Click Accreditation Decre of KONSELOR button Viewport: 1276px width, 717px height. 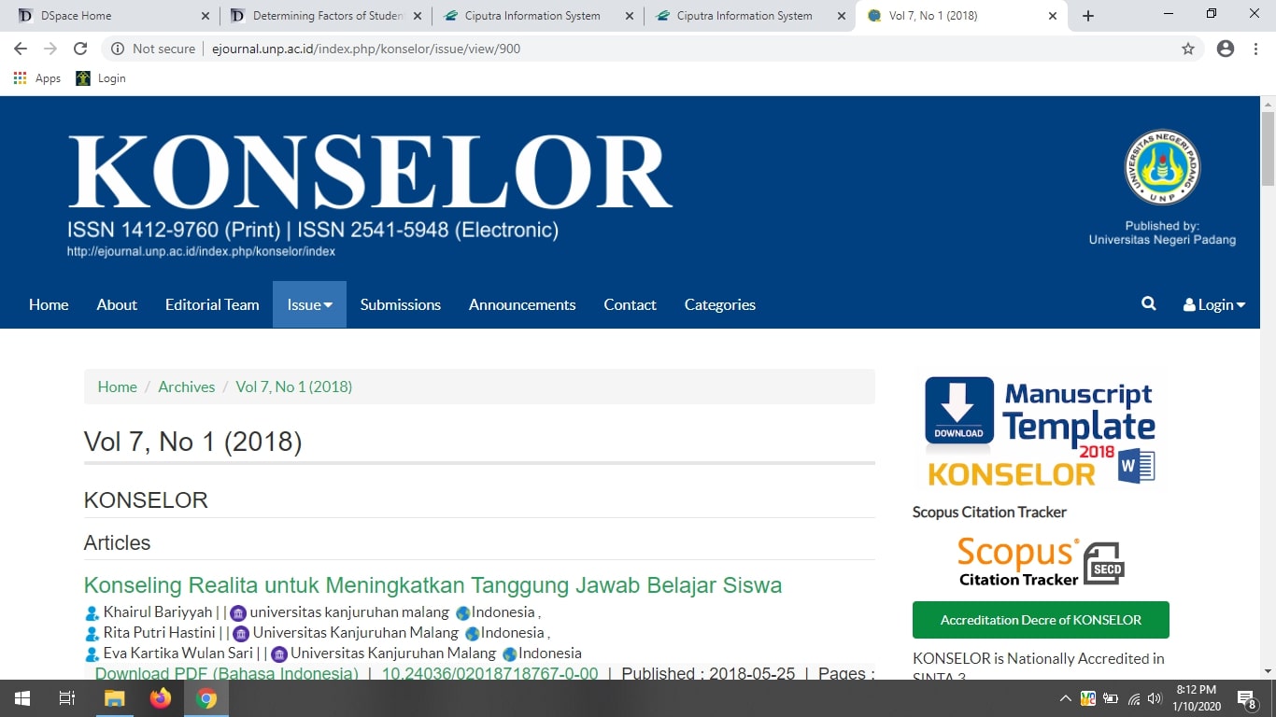[1041, 620]
